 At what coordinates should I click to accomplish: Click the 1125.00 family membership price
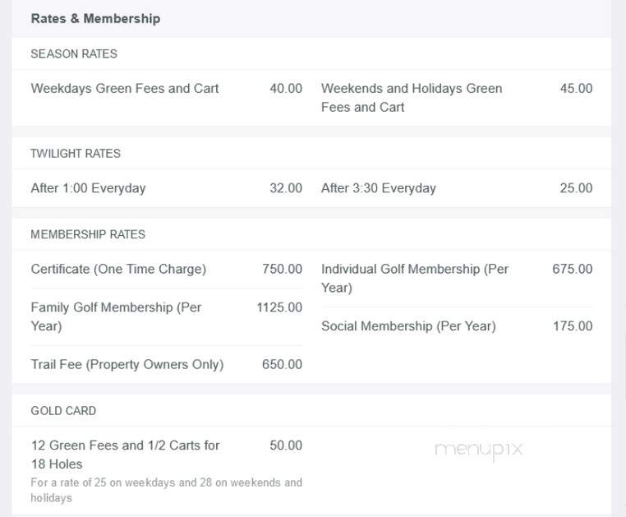click(279, 307)
